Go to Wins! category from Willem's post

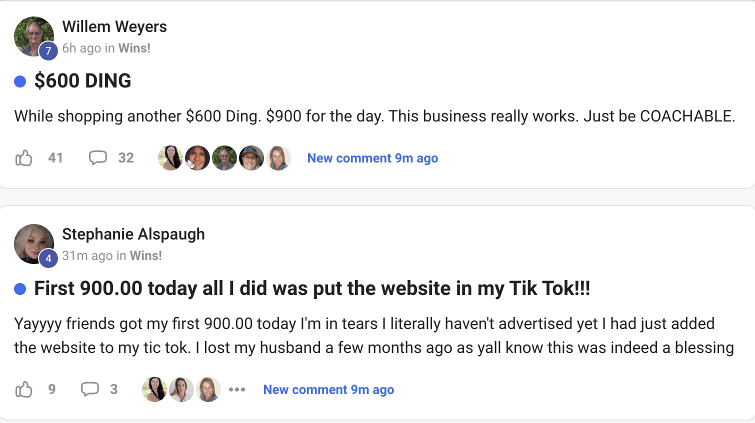(134, 48)
